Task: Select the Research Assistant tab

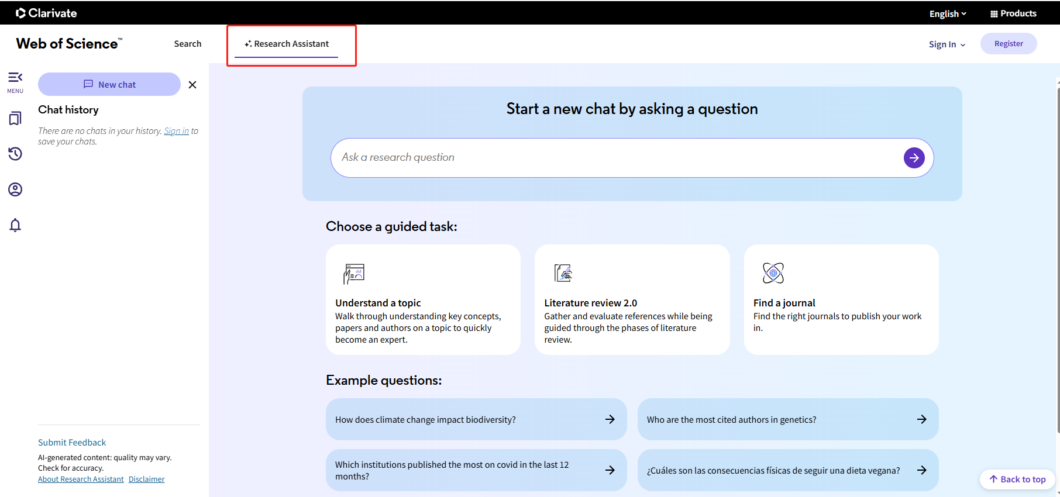Action: coord(287,44)
